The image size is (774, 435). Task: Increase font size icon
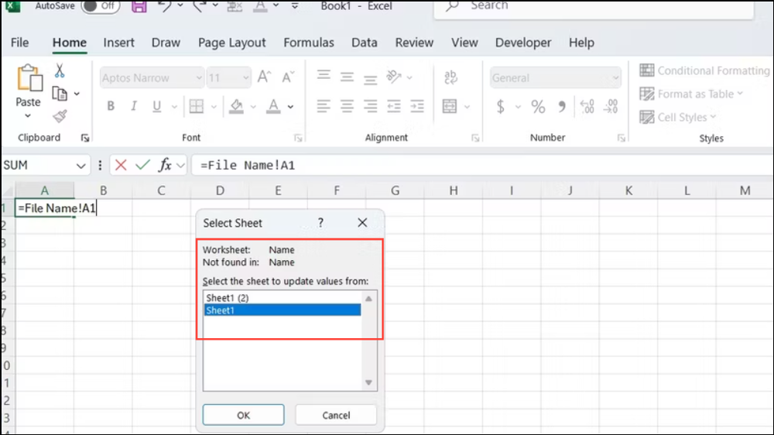pos(265,77)
